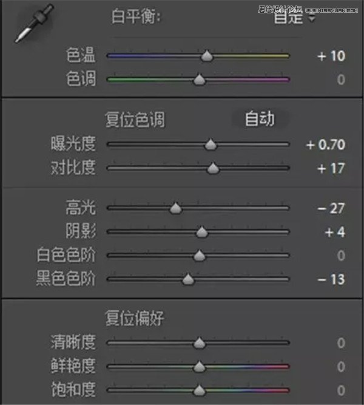This screenshot has width=364, height=405.
Task: Click the exposure value field +0.70
Action: coord(326,145)
